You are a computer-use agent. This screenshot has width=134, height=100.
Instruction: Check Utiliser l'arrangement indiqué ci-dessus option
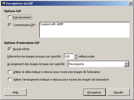[9, 80]
